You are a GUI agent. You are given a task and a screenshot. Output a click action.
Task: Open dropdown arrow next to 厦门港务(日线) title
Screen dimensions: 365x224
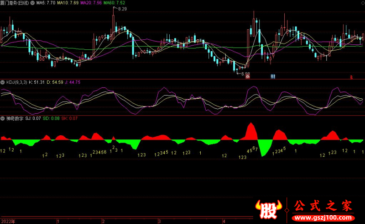pyautogui.click(x=32, y=3)
